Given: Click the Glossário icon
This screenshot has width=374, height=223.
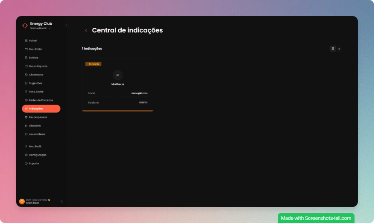Looking at the screenshot, I should [26, 126].
